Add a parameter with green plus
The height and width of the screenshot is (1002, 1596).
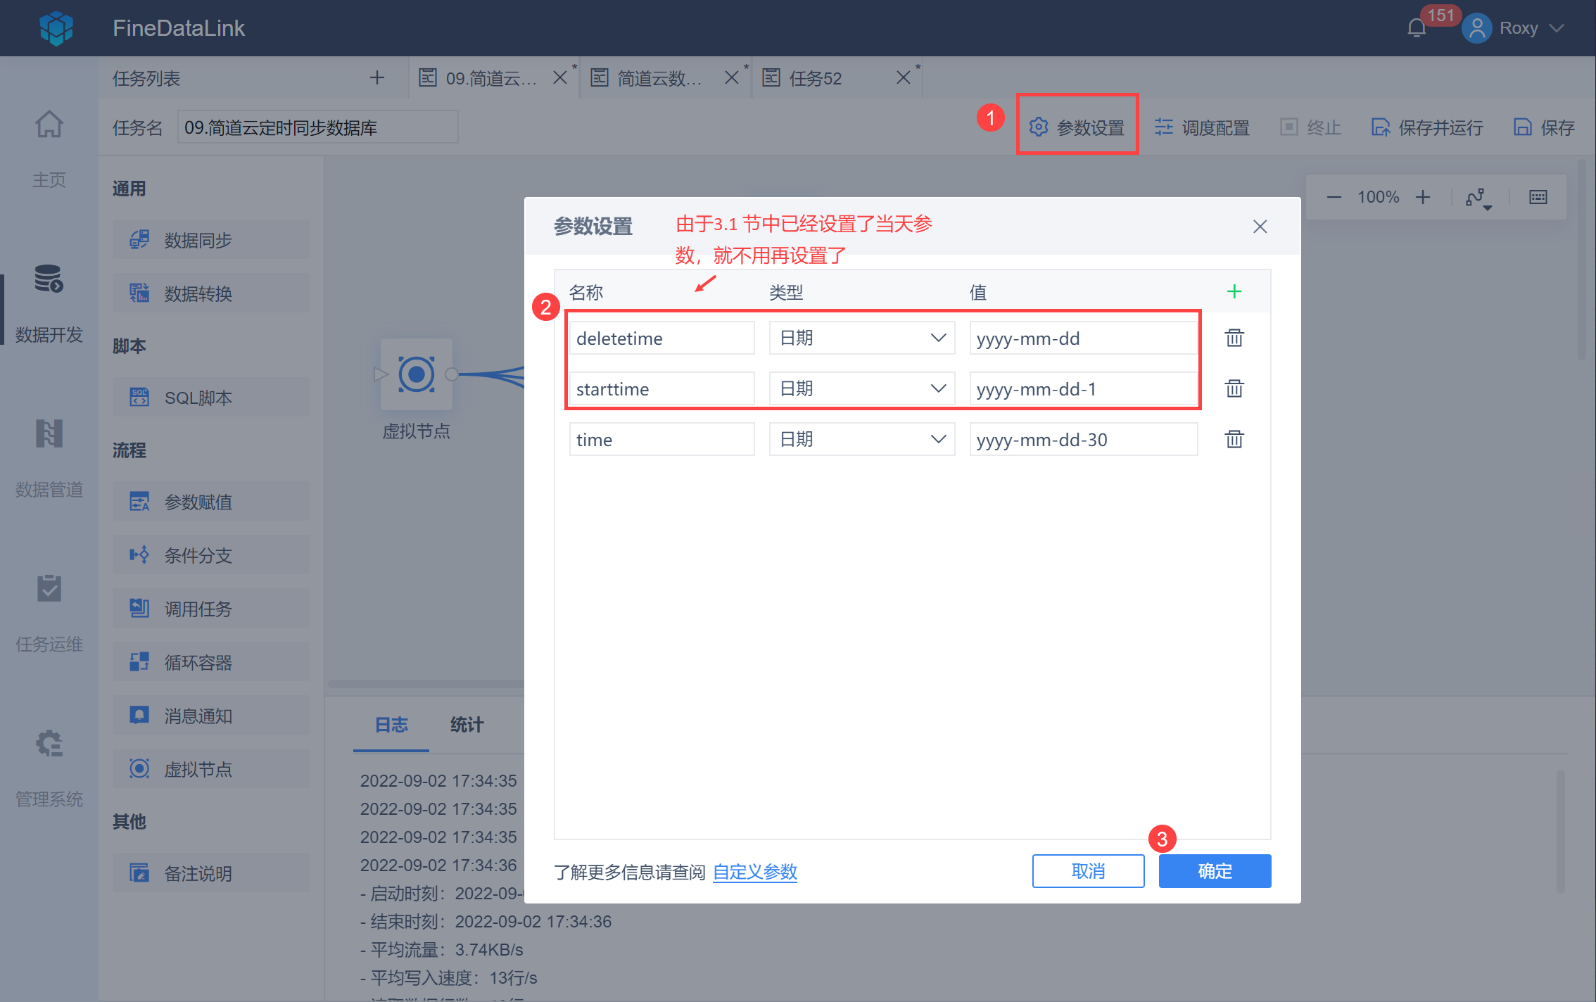tap(1234, 291)
